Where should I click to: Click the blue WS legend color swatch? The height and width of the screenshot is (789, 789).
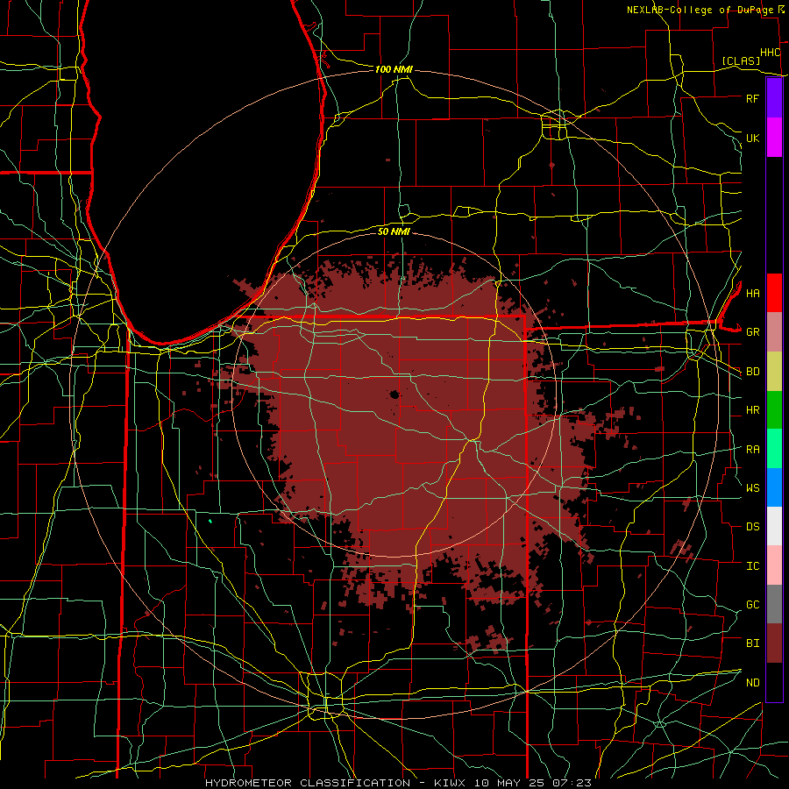coord(774,487)
